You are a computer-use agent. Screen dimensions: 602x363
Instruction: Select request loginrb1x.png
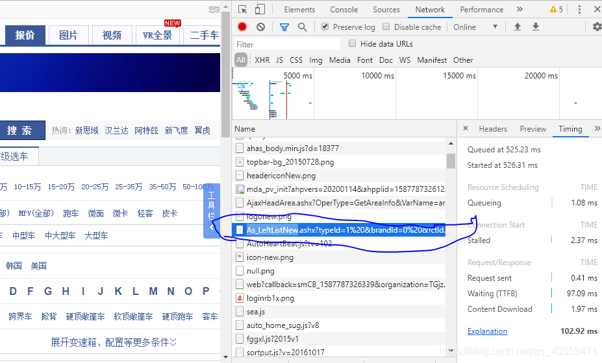pyautogui.click(x=339, y=298)
